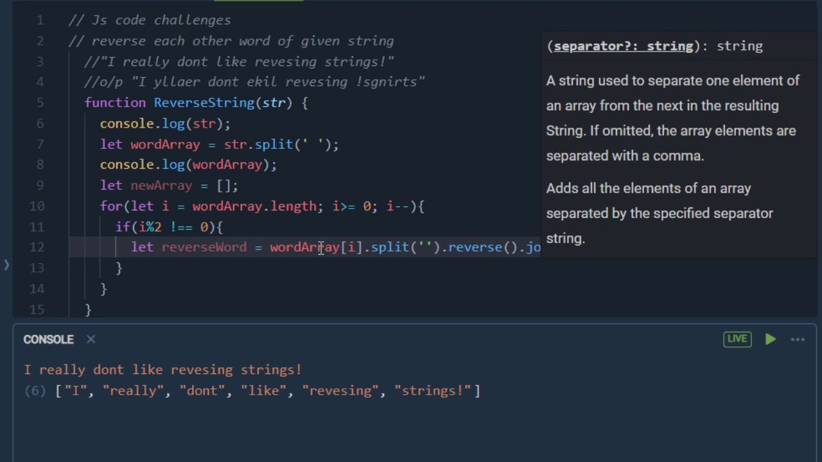Viewport: 822px width, 462px height.
Task: Click 'console.log(wordArray);' on line 8
Action: 188,165
